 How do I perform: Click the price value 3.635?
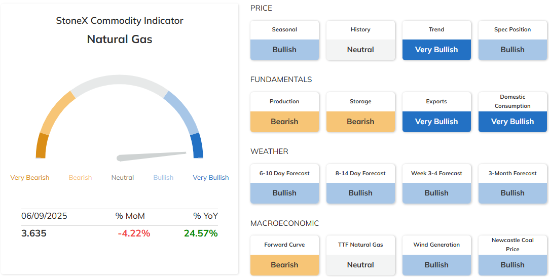pyautogui.click(x=34, y=233)
